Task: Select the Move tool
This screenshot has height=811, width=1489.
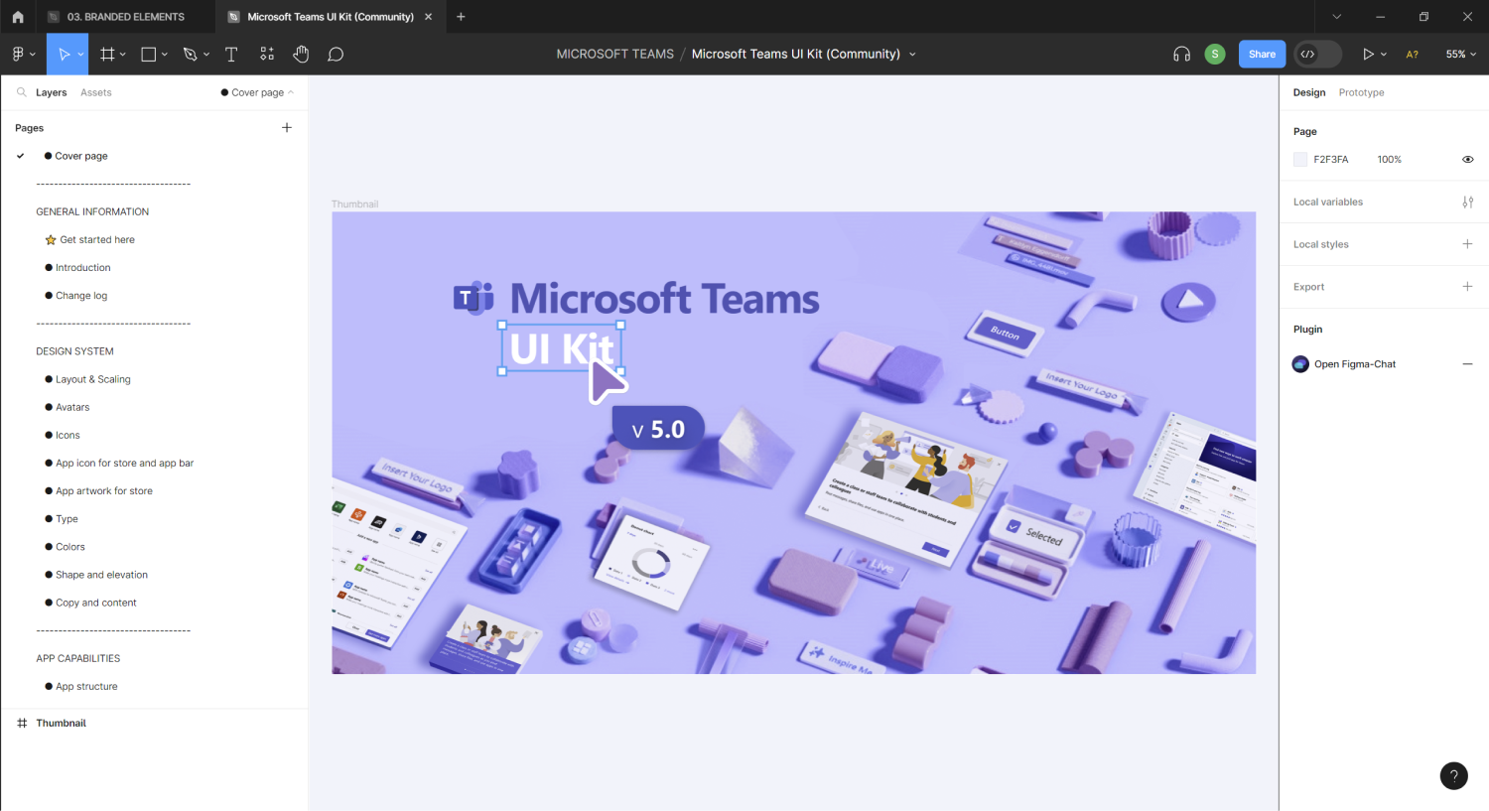Action: click(x=64, y=55)
